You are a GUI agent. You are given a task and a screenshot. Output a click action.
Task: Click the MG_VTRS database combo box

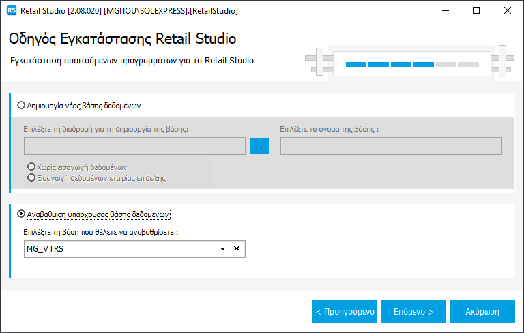click(119, 249)
